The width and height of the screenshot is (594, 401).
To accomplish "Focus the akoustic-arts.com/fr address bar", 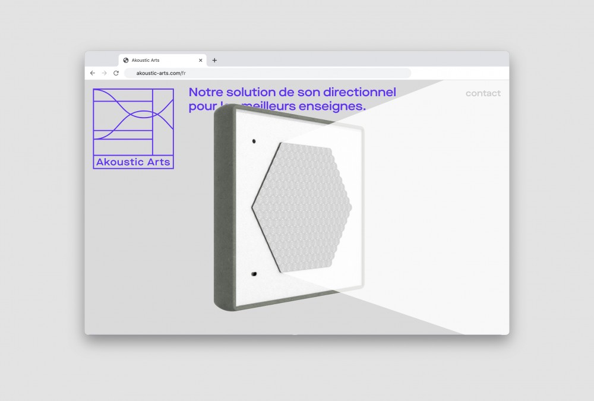I will tap(267, 73).
